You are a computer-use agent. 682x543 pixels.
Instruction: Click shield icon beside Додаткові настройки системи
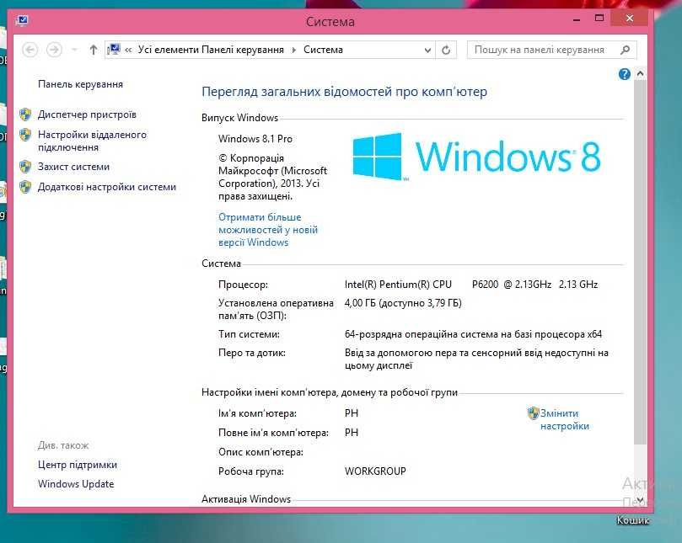pos(25,187)
